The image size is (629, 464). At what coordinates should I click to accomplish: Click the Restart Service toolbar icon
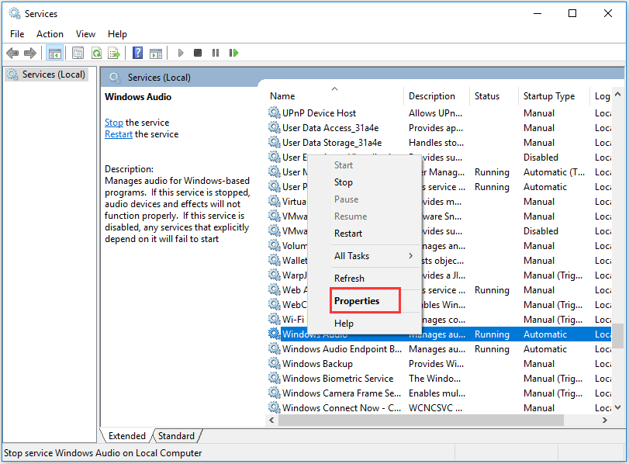tap(233, 53)
